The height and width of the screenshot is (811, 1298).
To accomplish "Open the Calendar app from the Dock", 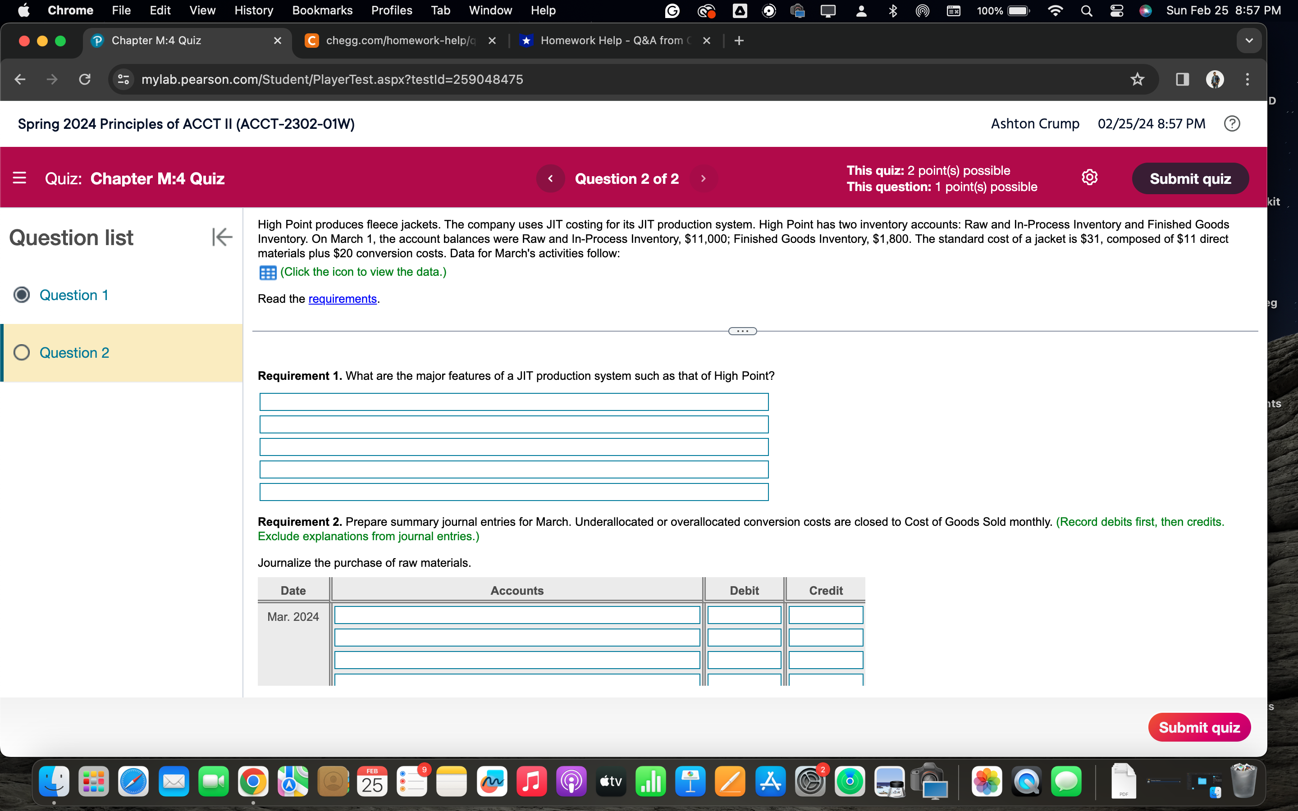I will (372, 782).
